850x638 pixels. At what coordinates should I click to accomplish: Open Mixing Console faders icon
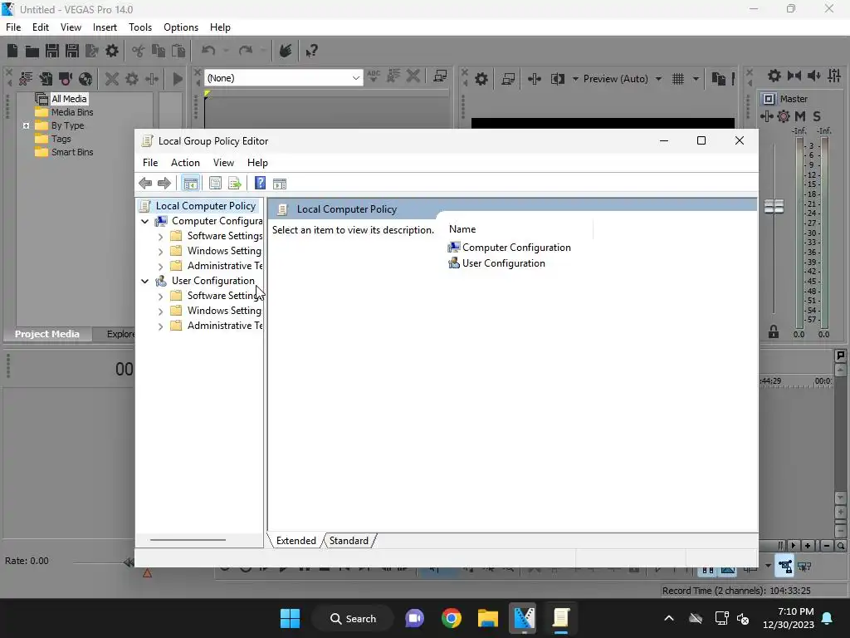834,76
